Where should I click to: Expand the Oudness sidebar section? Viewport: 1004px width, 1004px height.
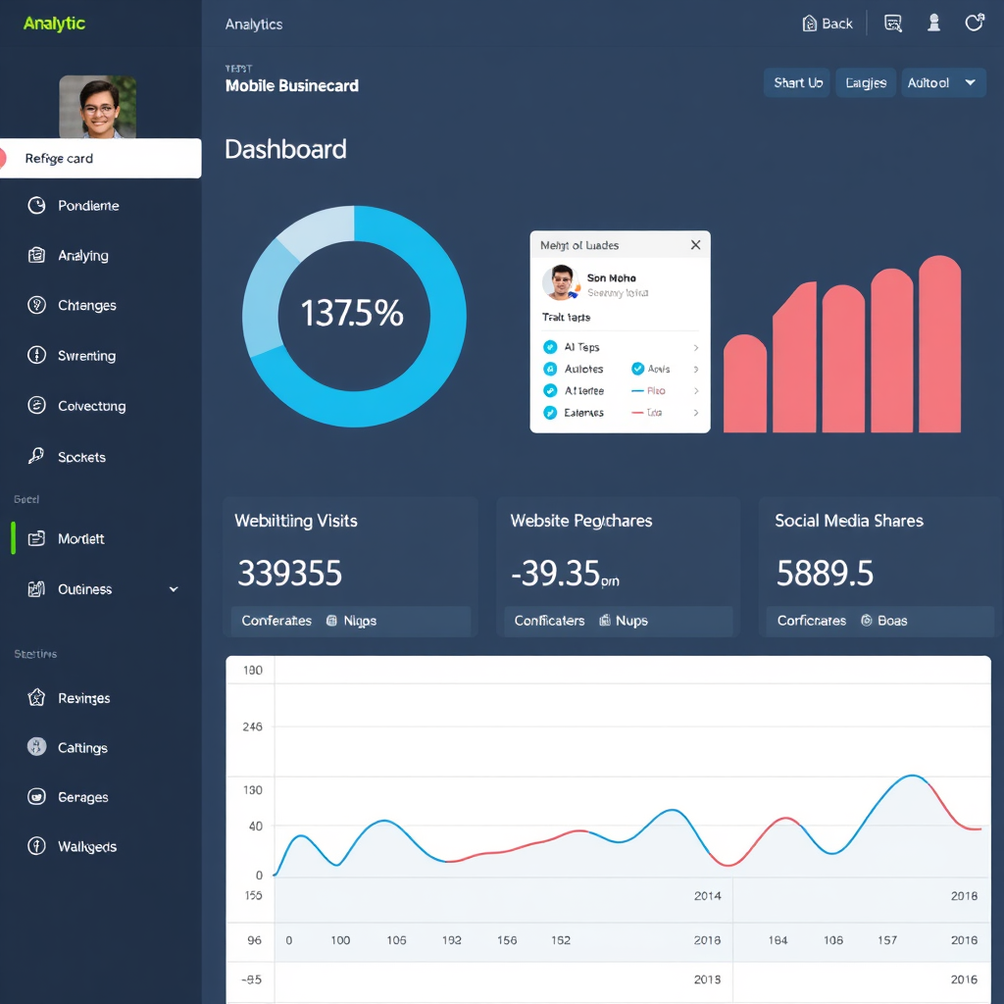174,589
